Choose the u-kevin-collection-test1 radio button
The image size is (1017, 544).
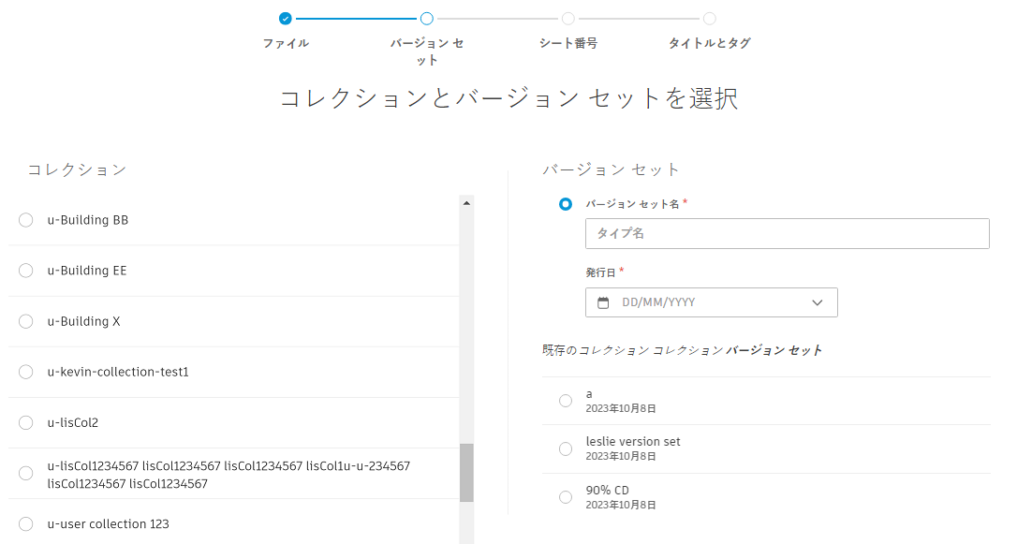tap(26, 372)
